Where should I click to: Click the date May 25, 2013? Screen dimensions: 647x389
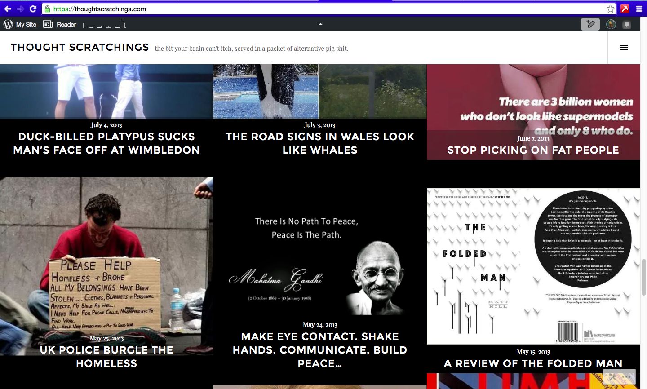click(x=106, y=338)
